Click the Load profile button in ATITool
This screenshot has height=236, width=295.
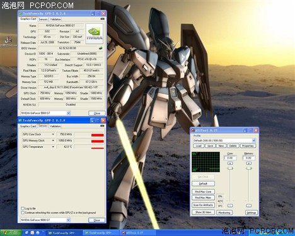(199, 146)
